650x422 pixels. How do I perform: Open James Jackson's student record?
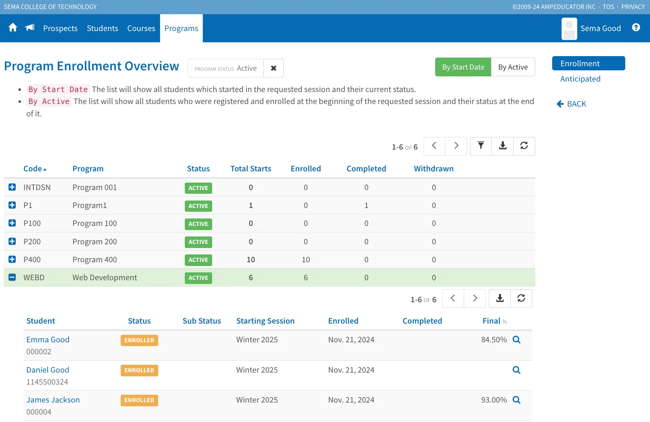tap(53, 400)
